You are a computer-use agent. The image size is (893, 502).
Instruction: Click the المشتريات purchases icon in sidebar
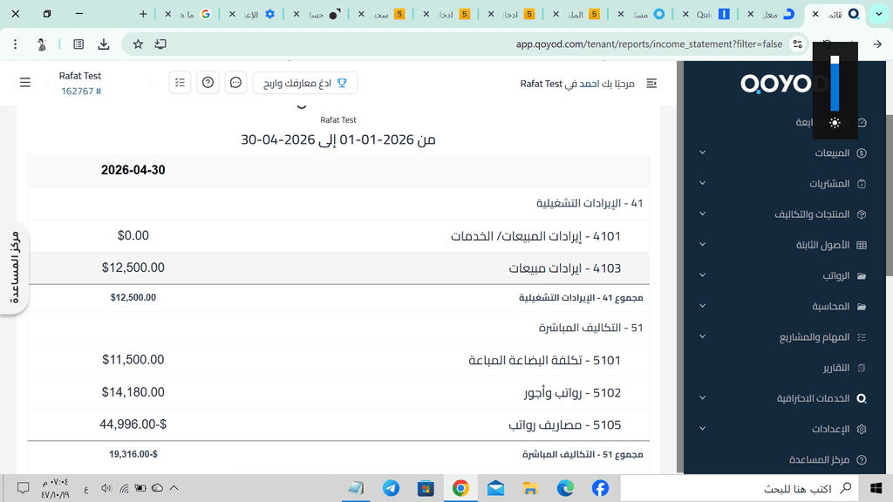coord(861,184)
